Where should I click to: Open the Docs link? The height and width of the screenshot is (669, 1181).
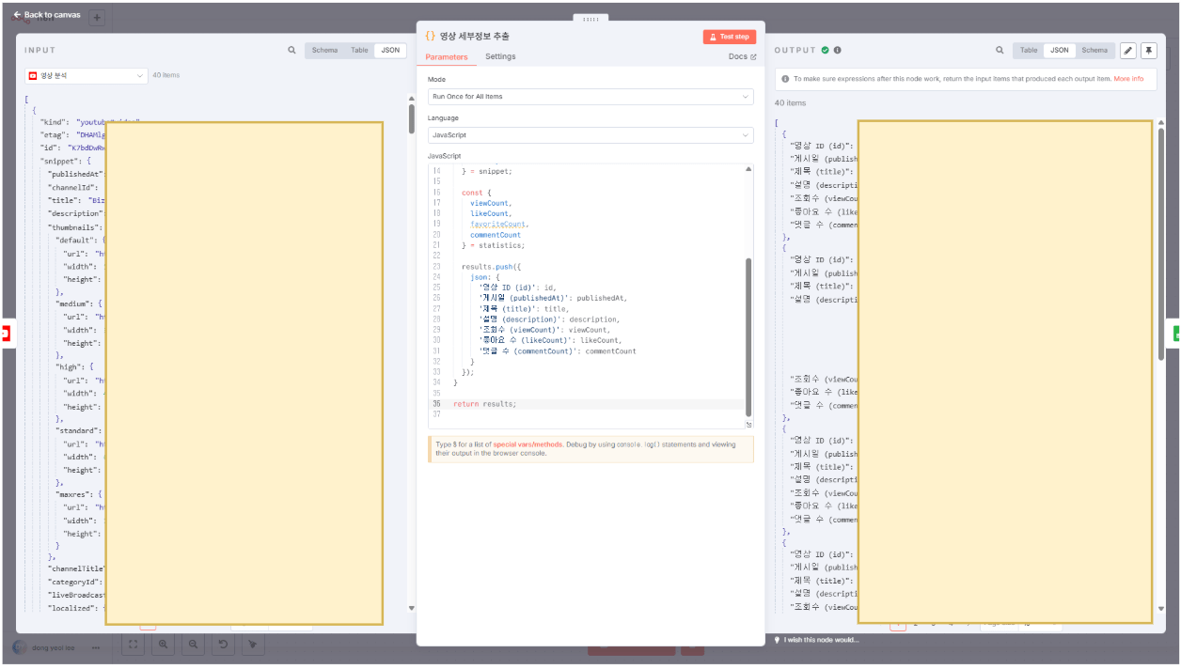742,57
